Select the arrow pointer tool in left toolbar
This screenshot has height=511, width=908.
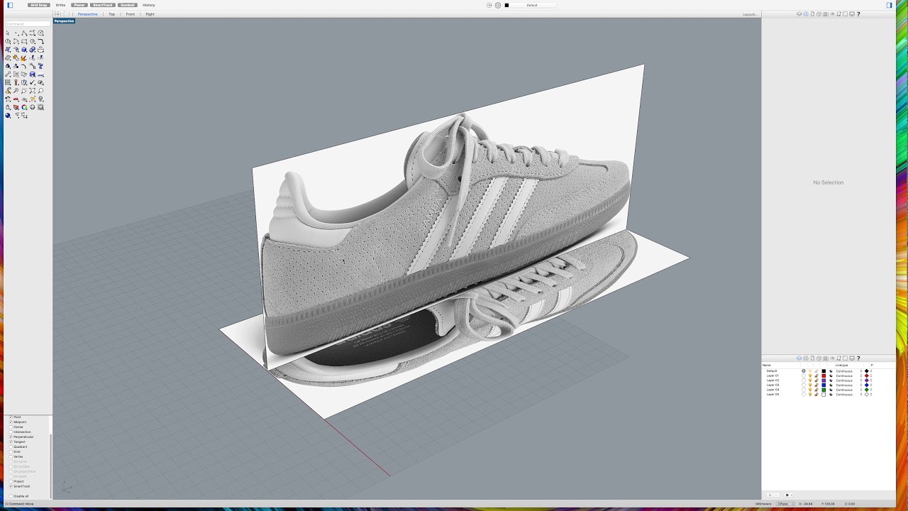[8, 33]
